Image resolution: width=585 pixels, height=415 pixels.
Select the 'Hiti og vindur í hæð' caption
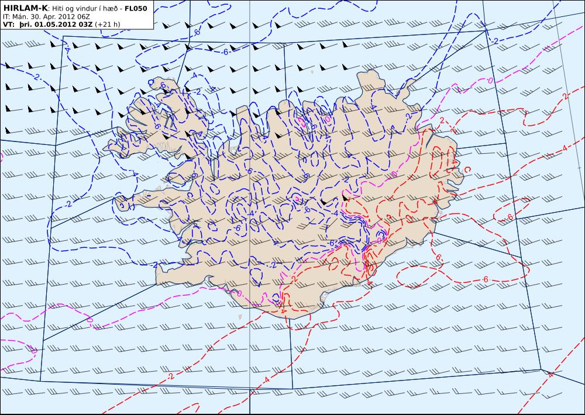click(x=85, y=9)
